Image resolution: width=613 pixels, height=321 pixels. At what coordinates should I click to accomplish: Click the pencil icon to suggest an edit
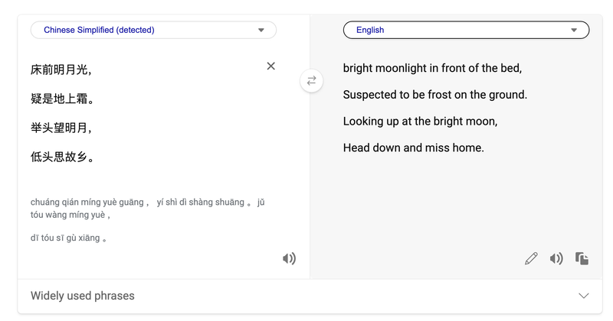(x=531, y=259)
